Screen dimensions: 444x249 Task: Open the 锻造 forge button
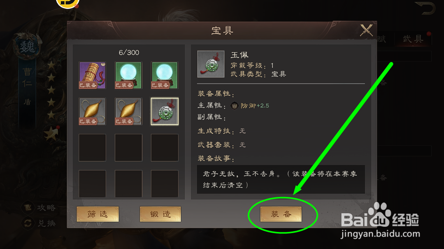tap(160, 214)
